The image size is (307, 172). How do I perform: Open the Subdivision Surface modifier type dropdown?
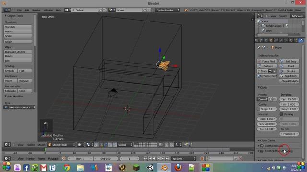(19, 107)
